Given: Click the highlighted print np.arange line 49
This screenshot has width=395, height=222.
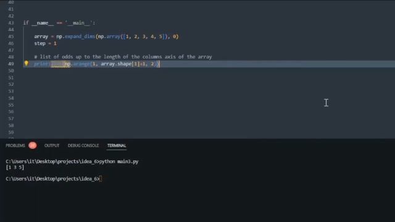Looking at the screenshot, I should (x=97, y=64).
